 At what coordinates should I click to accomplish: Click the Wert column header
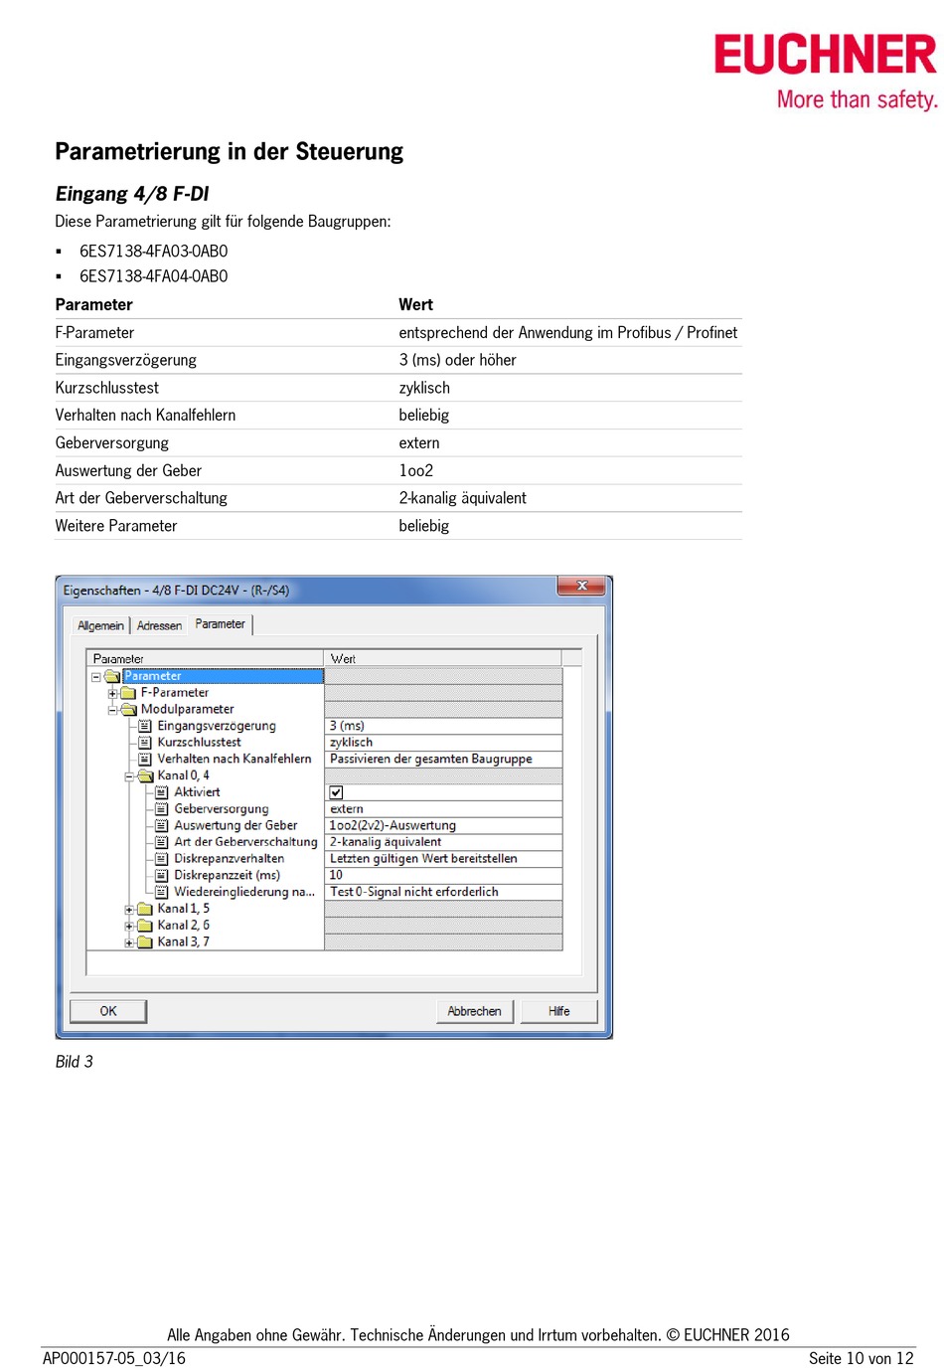443,658
